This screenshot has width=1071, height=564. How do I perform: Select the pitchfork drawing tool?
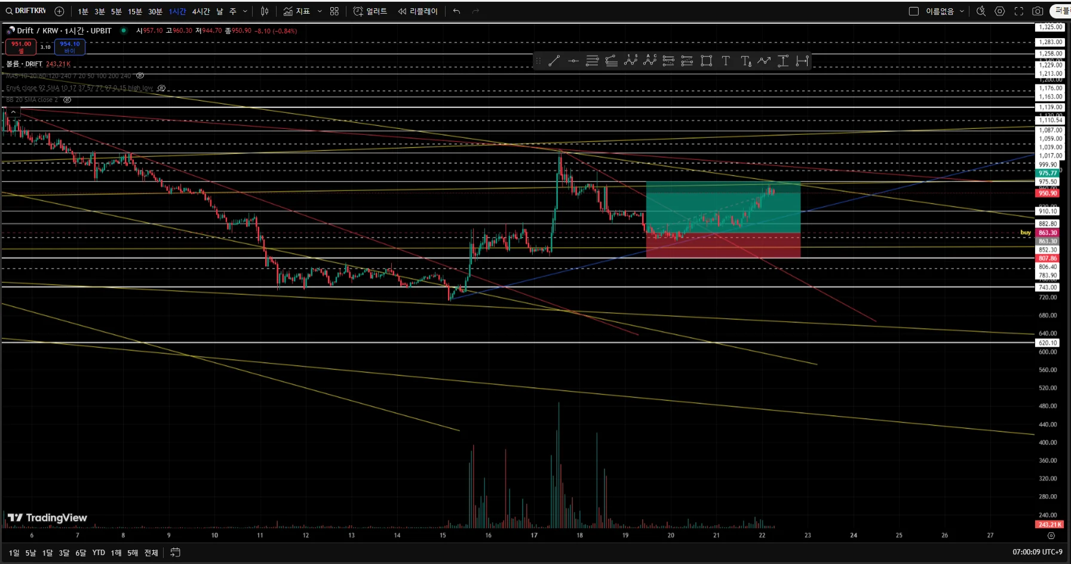[x=611, y=61]
